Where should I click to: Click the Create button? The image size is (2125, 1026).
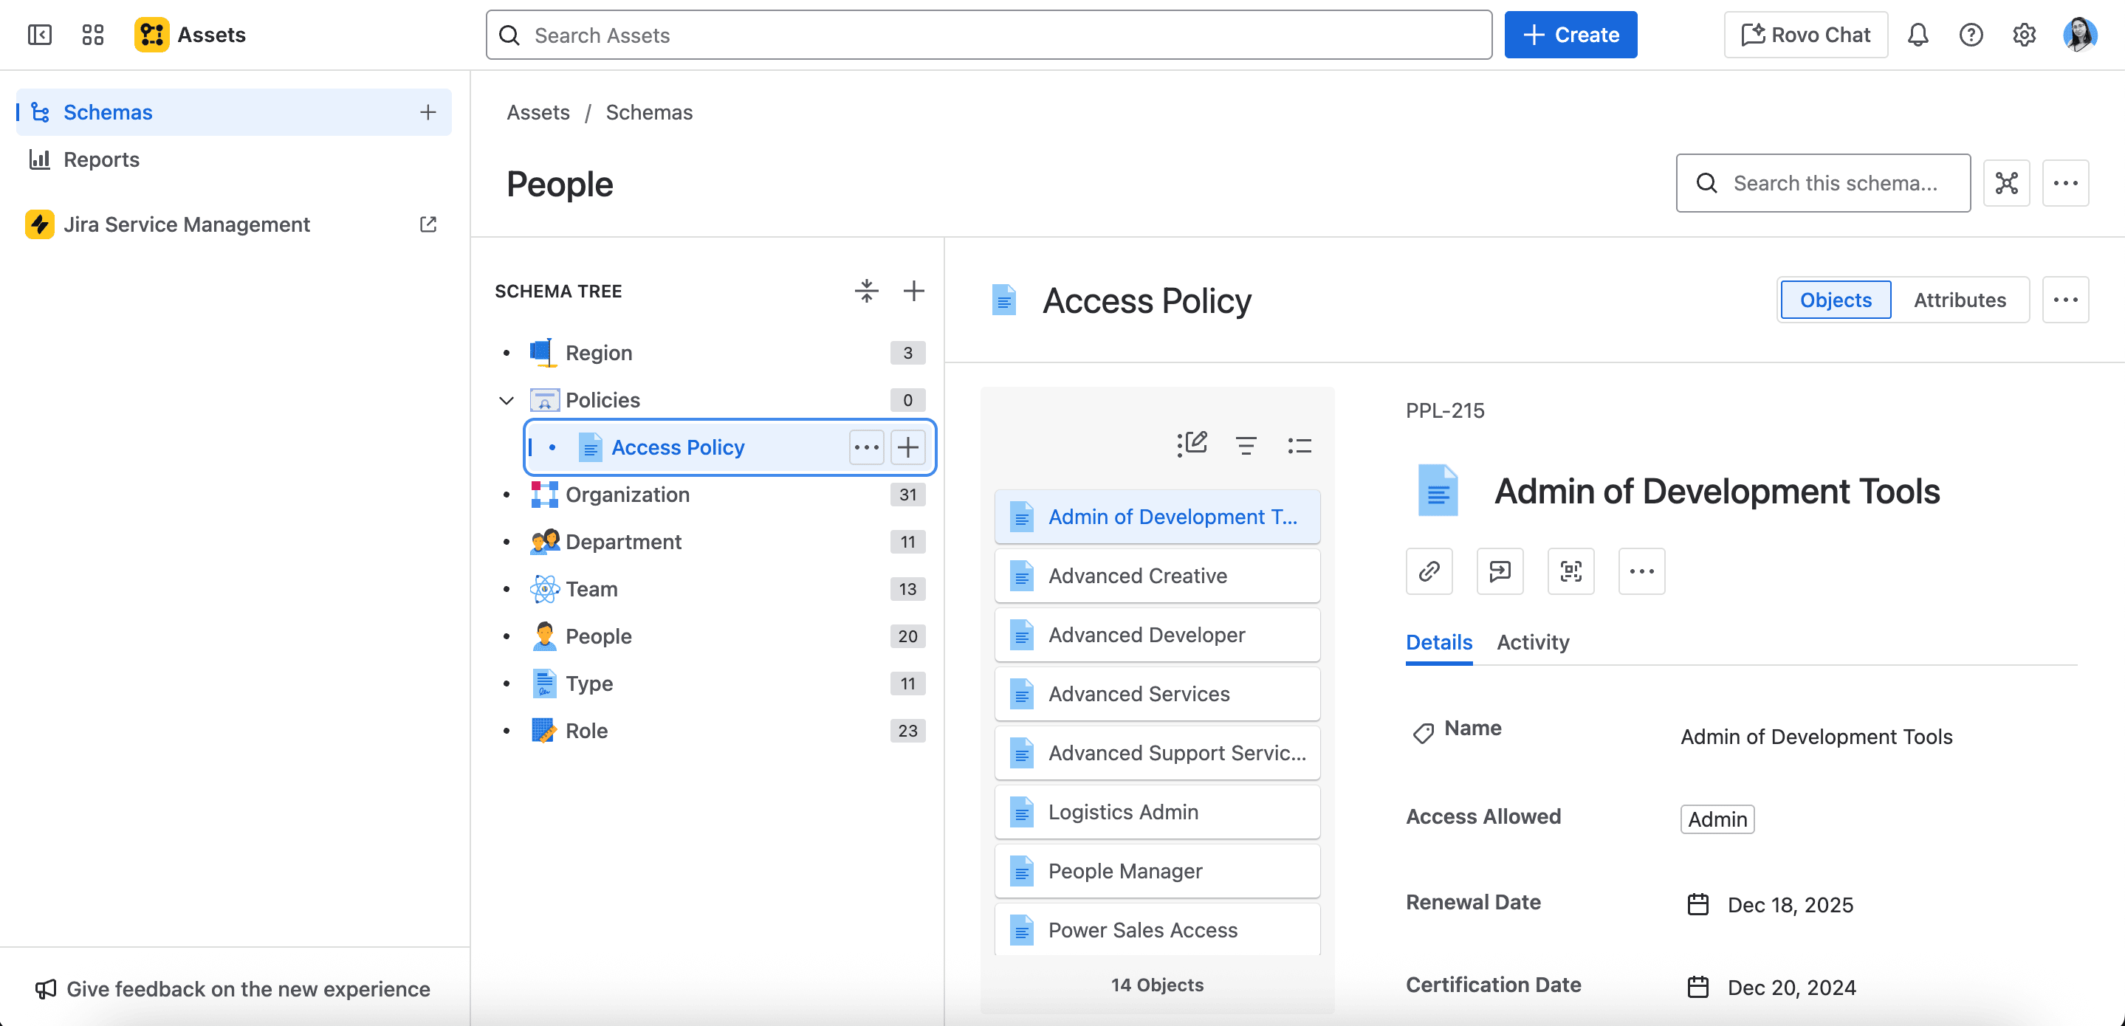[1570, 35]
